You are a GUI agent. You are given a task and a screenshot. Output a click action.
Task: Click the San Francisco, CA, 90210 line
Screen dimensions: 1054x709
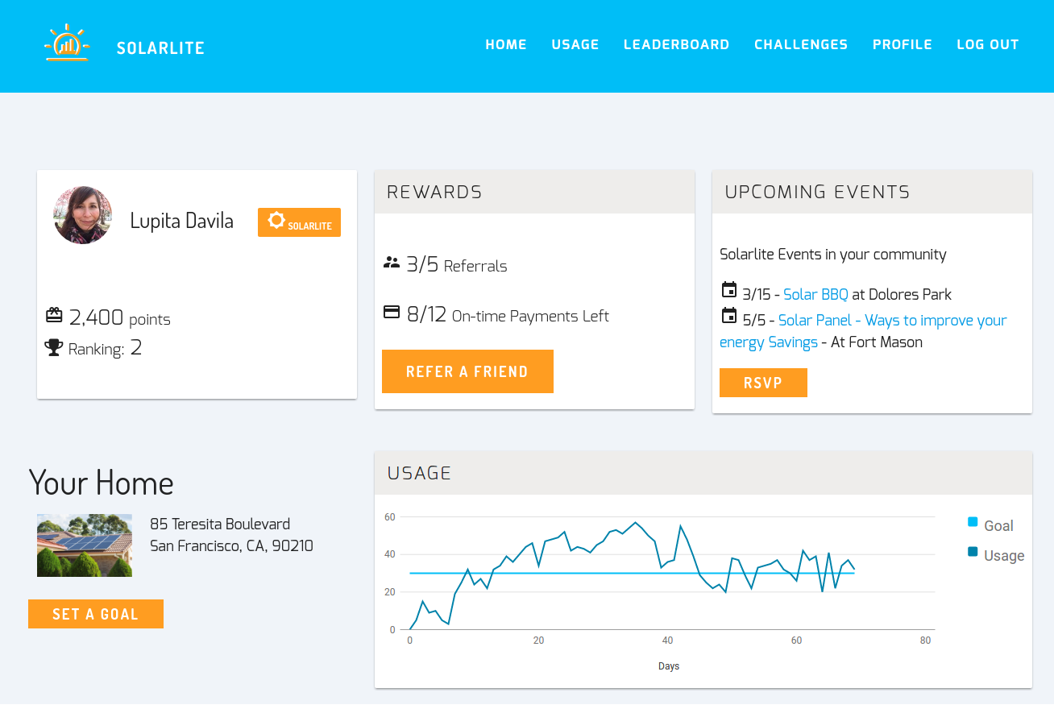point(231,546)
